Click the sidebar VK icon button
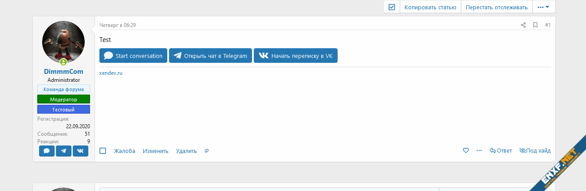Image resolution: width=586 pixels, height=191 pixels. pyautogui.click(x=80, y=151)
